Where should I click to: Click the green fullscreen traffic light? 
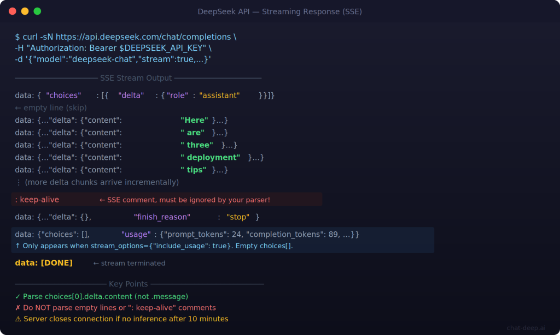pyautogui.click(x=36, y=10)
